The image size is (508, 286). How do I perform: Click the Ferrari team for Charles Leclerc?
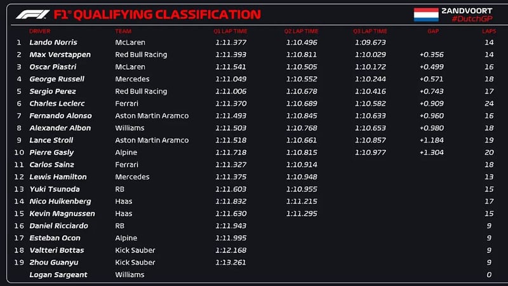[126, 104]
